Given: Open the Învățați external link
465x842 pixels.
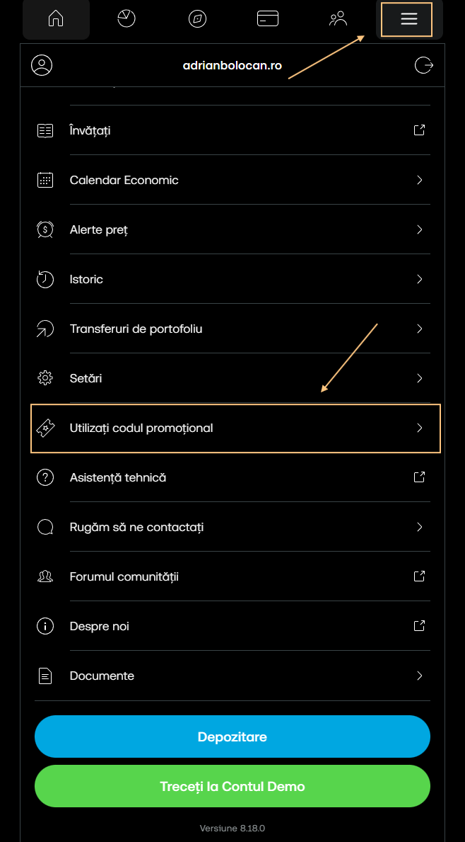Looking at the screenshot, I should (419, 130).
